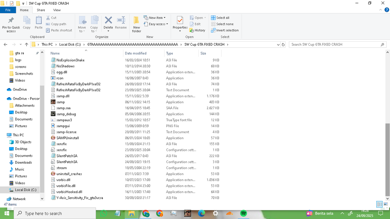Click Select none

(222, 24)
